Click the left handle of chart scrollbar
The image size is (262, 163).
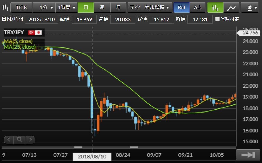point(78,147)
